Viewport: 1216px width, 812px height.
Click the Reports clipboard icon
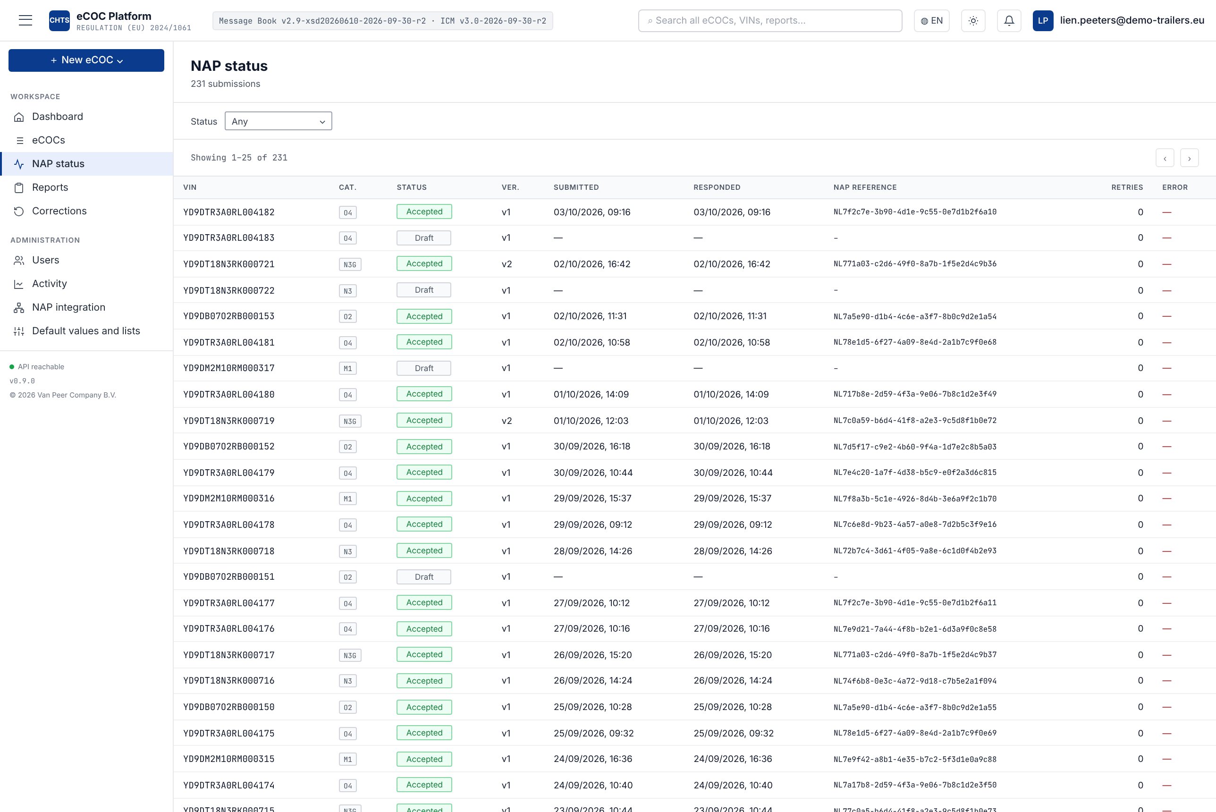point(19,187)
